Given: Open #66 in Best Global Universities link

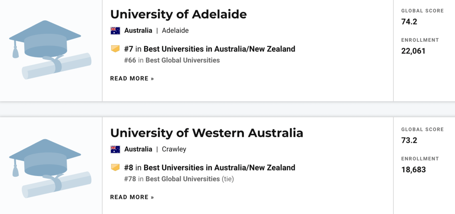Looking at the screenshot, I should pos(172,60).
